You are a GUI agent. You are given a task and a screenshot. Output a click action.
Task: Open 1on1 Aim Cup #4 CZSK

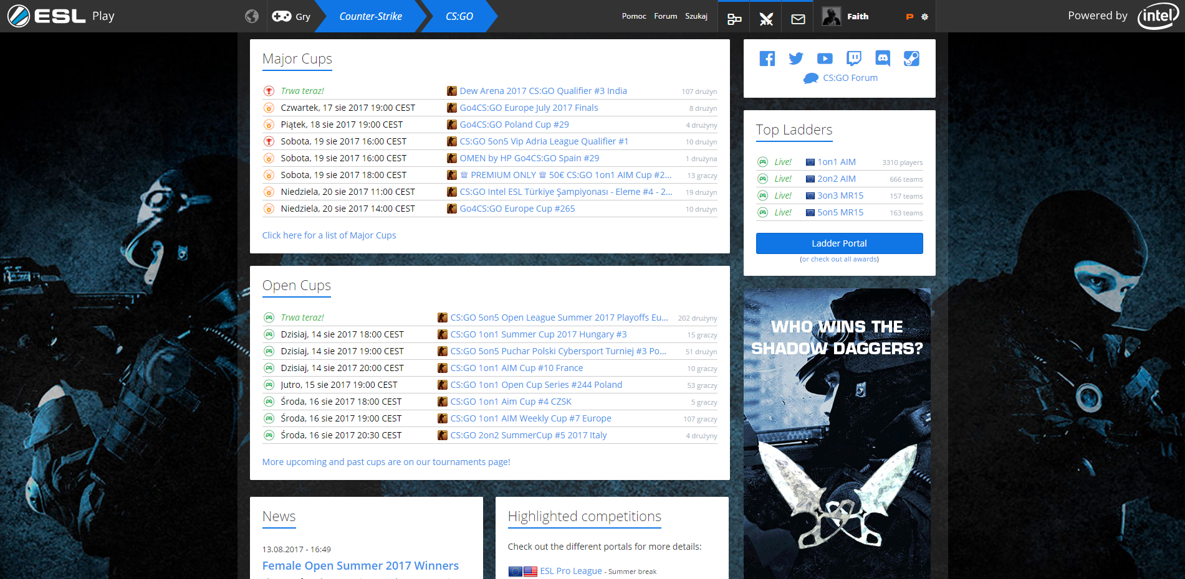(x=511, y=402)
